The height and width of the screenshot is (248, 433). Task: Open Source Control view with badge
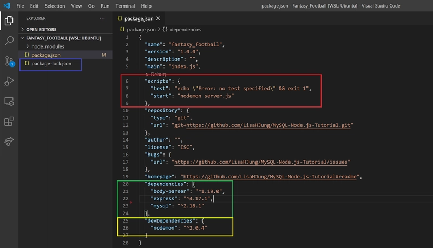pyautogui.click(x=9, y=61)
